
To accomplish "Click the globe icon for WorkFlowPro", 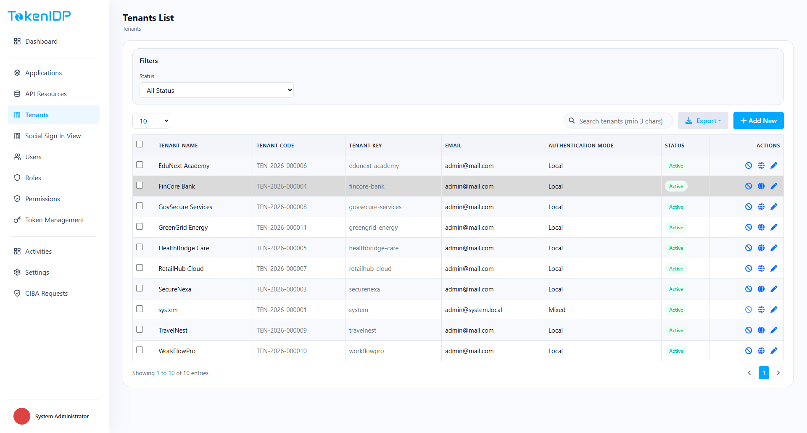I will coord(761,351).
